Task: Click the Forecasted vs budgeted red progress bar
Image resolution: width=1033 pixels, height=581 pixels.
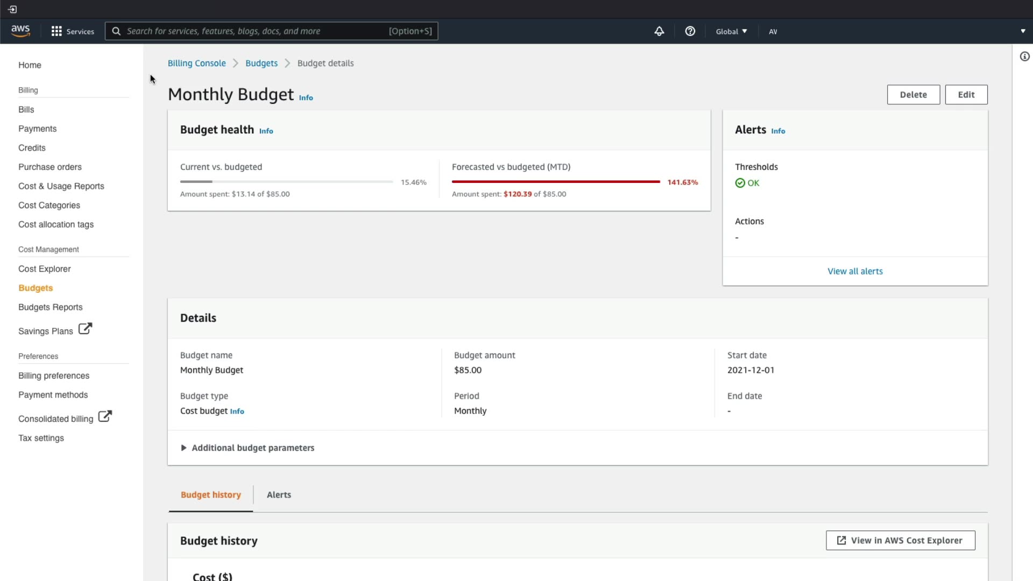Action: pos(556,182)
